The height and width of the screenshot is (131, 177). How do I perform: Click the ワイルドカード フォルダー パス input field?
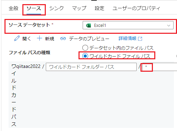(x=91, y=67)
